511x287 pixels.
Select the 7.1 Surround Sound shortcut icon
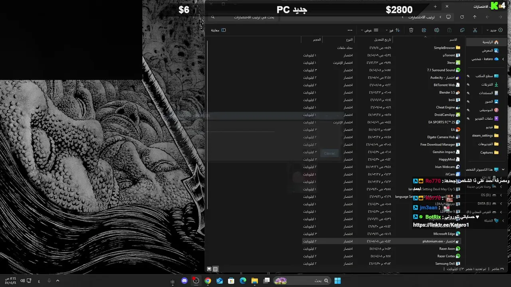(458, 70)
